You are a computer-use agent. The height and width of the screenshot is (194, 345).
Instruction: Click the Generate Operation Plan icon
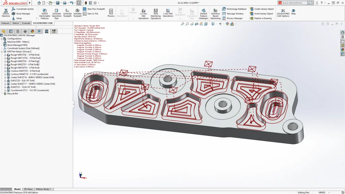(56, 11)
